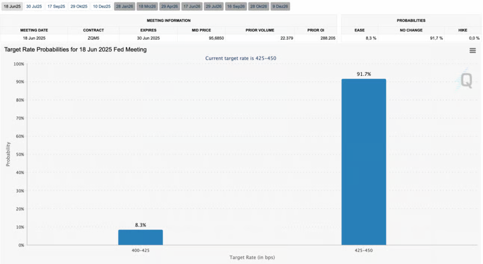Switch to the 29 Jul26 tab
Screen dimensions: 483x264
pyautogui.click(x=214, y=7)
